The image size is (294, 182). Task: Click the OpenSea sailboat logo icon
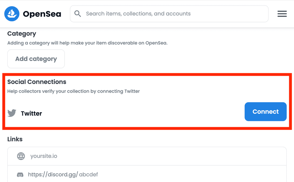pyautogui.click(x=12, y=14)
